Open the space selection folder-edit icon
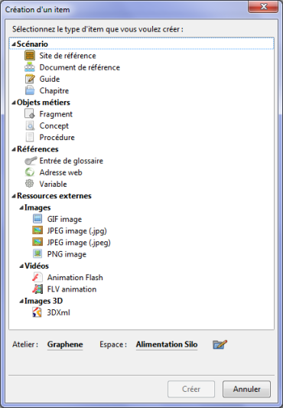Image resolution: width=283 pixels, height=408 pixels. point(220,344)
